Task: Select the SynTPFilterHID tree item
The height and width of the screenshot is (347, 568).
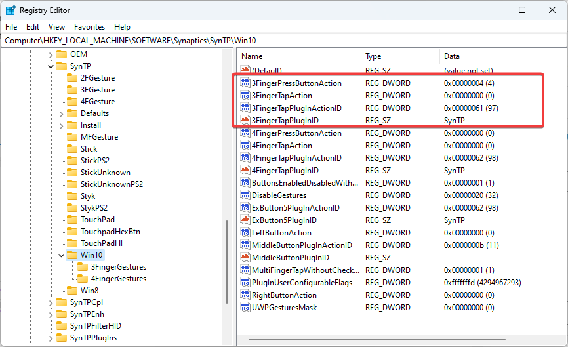Action: (x=96, y=326)
